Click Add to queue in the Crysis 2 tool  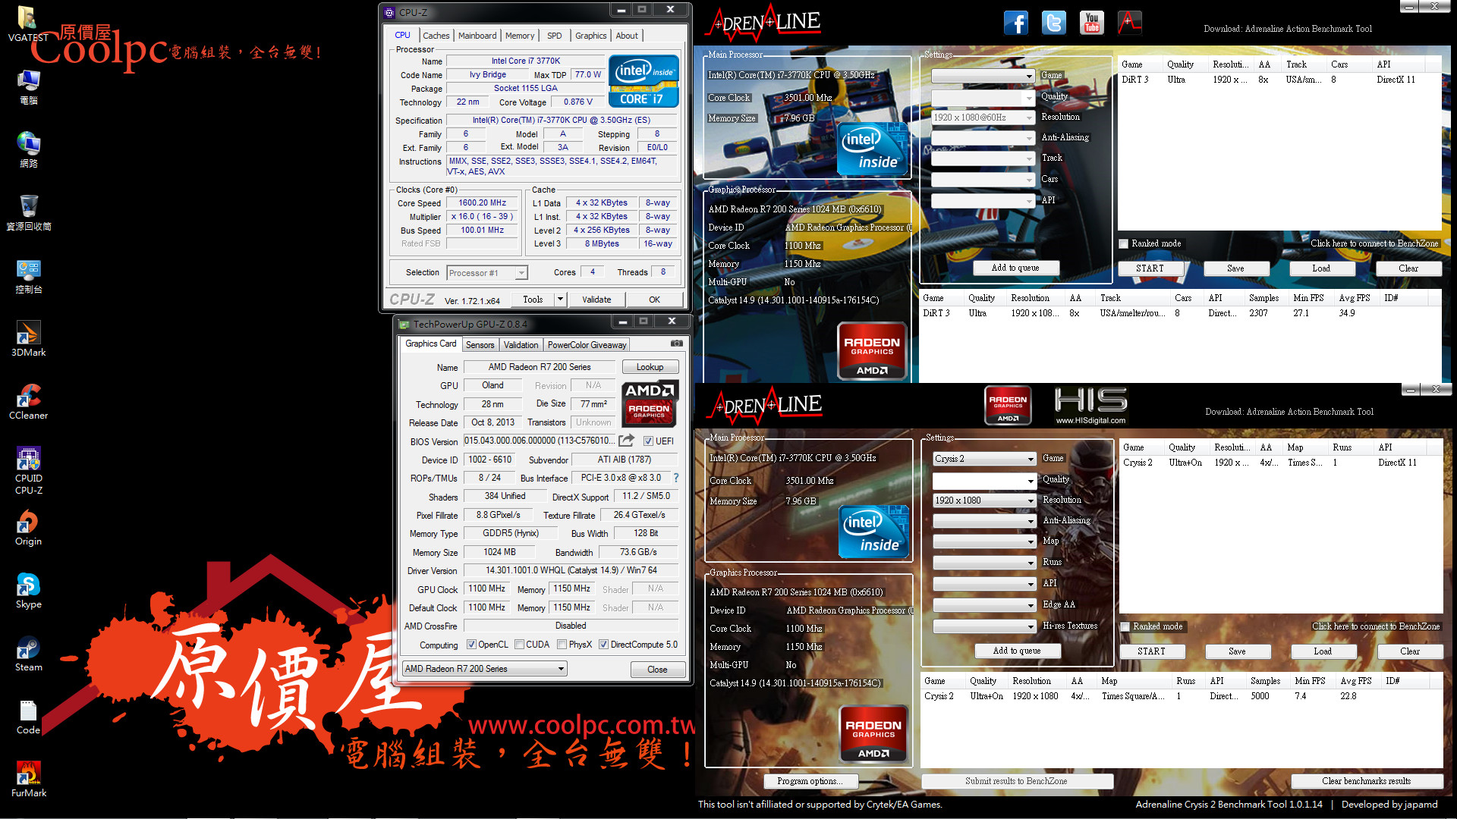1017,651
